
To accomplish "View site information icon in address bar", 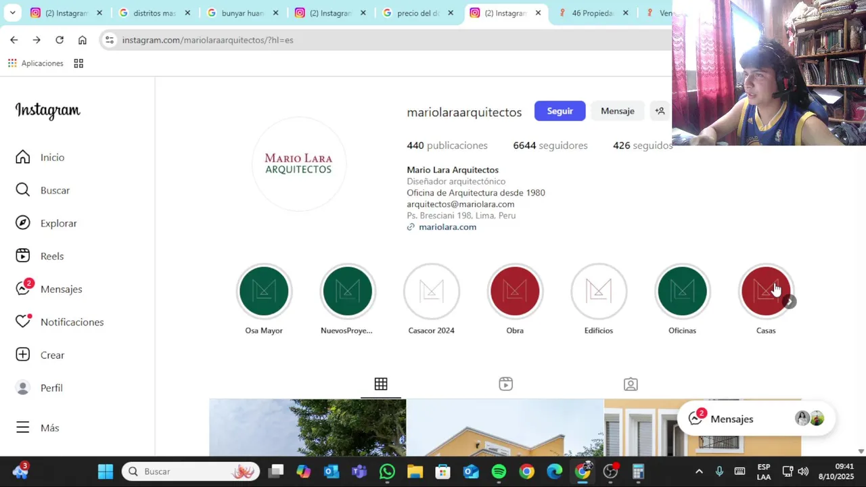I will coord(110,40).
